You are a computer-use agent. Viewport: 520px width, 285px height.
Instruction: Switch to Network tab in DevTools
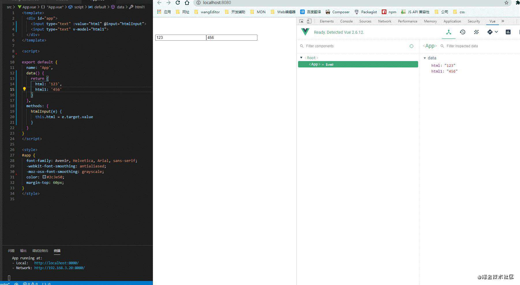coord(385,21)
